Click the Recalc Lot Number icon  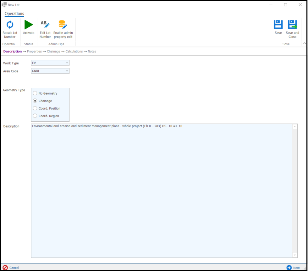click(x=10, y=25)
